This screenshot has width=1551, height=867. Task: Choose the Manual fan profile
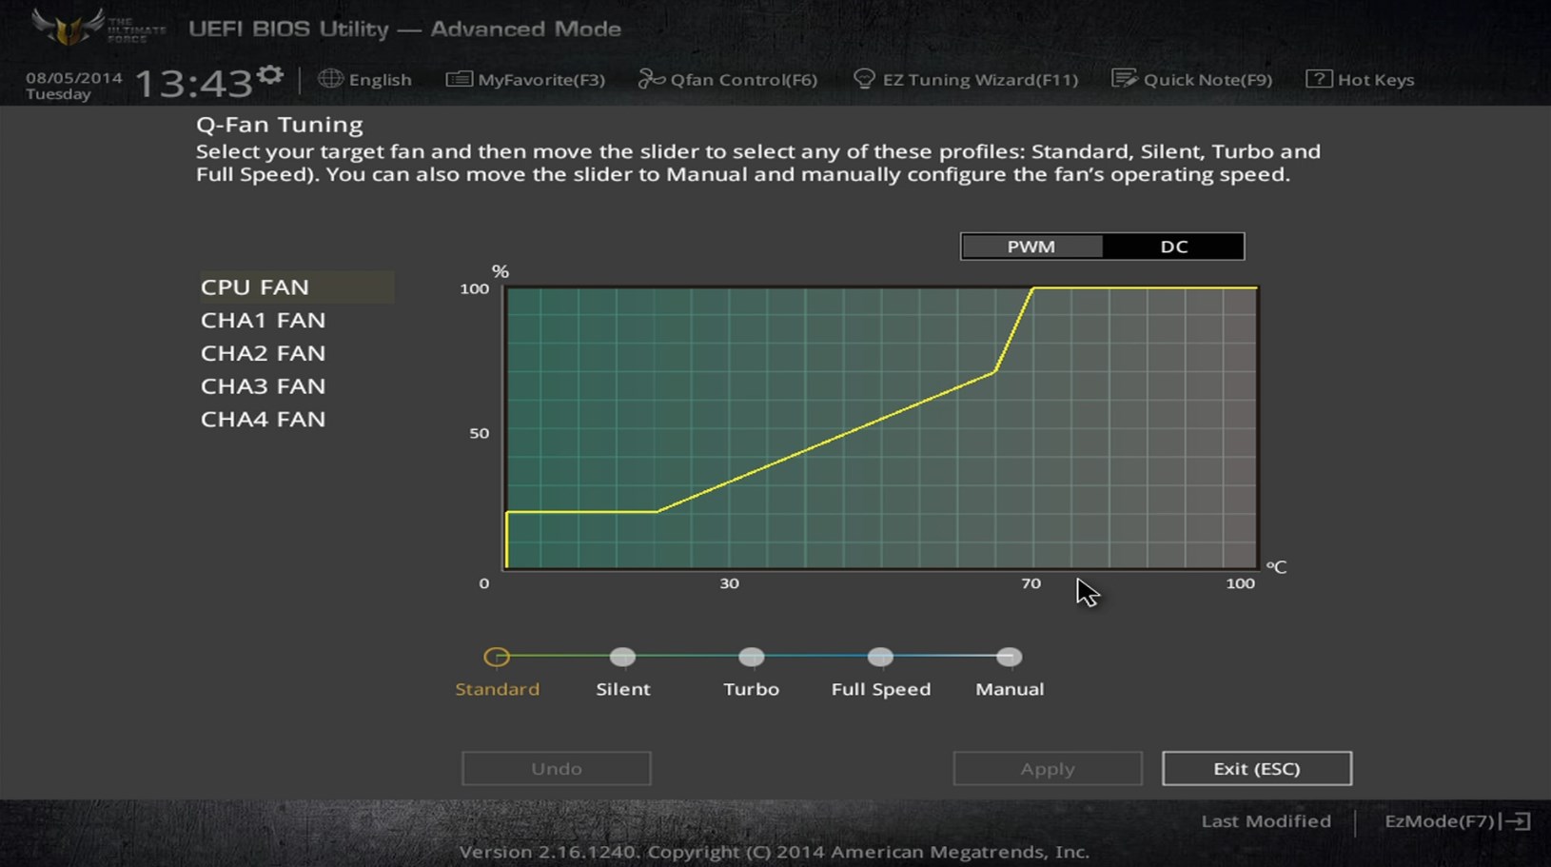coord(1009,657)
